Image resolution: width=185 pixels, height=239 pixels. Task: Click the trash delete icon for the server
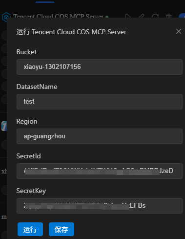[x=169, y=16]
